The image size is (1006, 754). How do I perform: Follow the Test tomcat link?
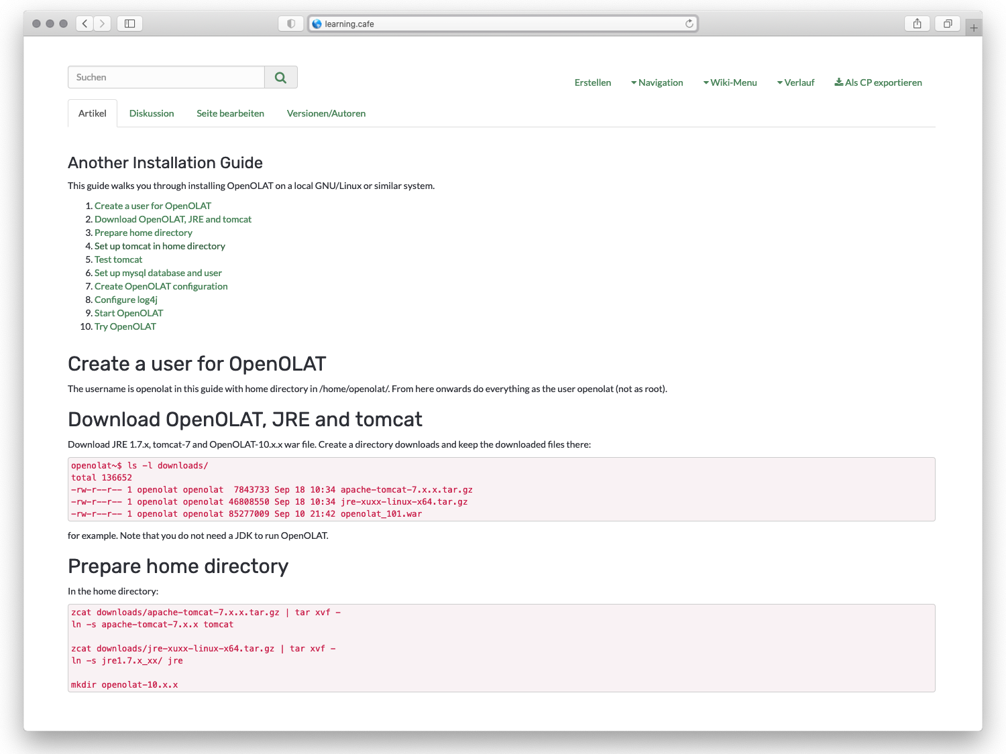[119, 259]
